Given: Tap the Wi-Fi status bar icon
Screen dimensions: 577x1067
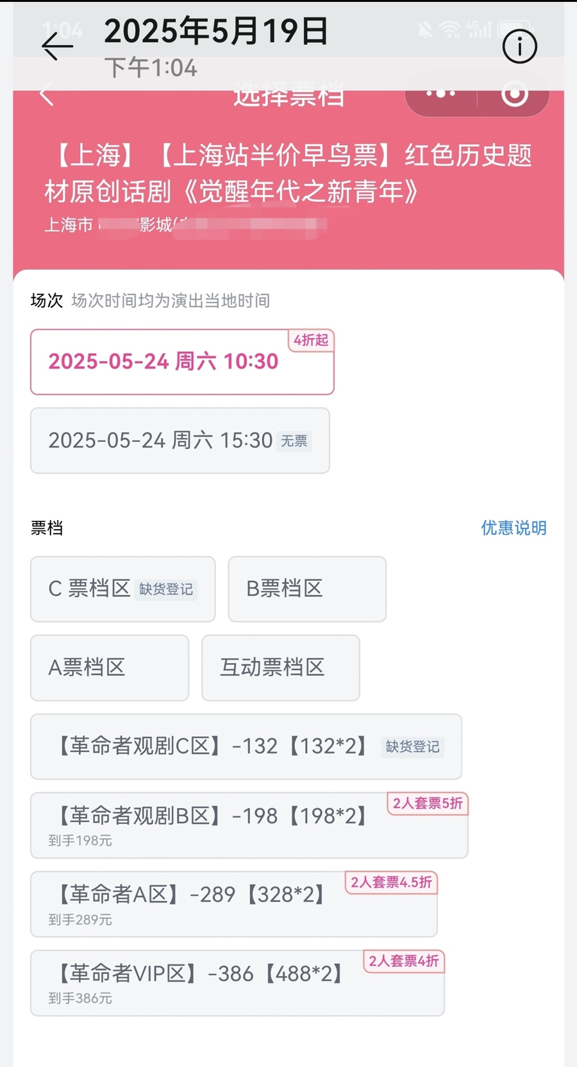Looking at the screenshot, I should coord(450,29).
